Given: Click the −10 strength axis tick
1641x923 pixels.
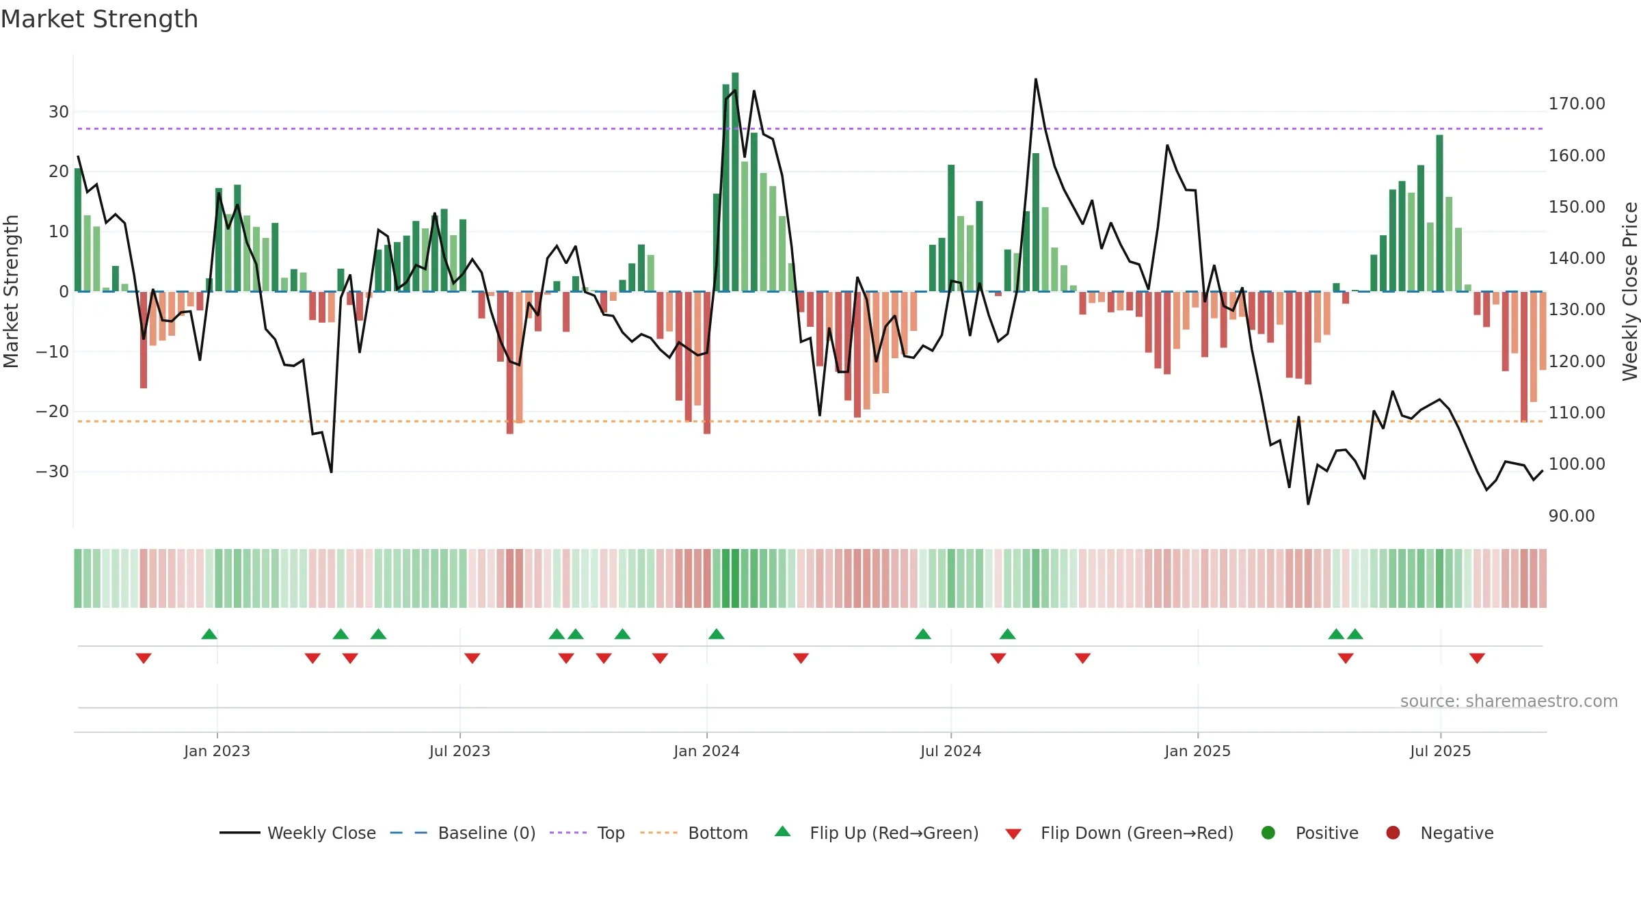Looking at the screenshot, I should pos(53,352).
